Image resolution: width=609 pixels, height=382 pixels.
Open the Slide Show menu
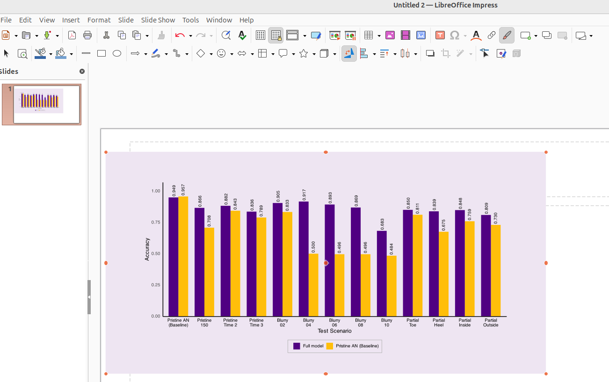point(158,20)
